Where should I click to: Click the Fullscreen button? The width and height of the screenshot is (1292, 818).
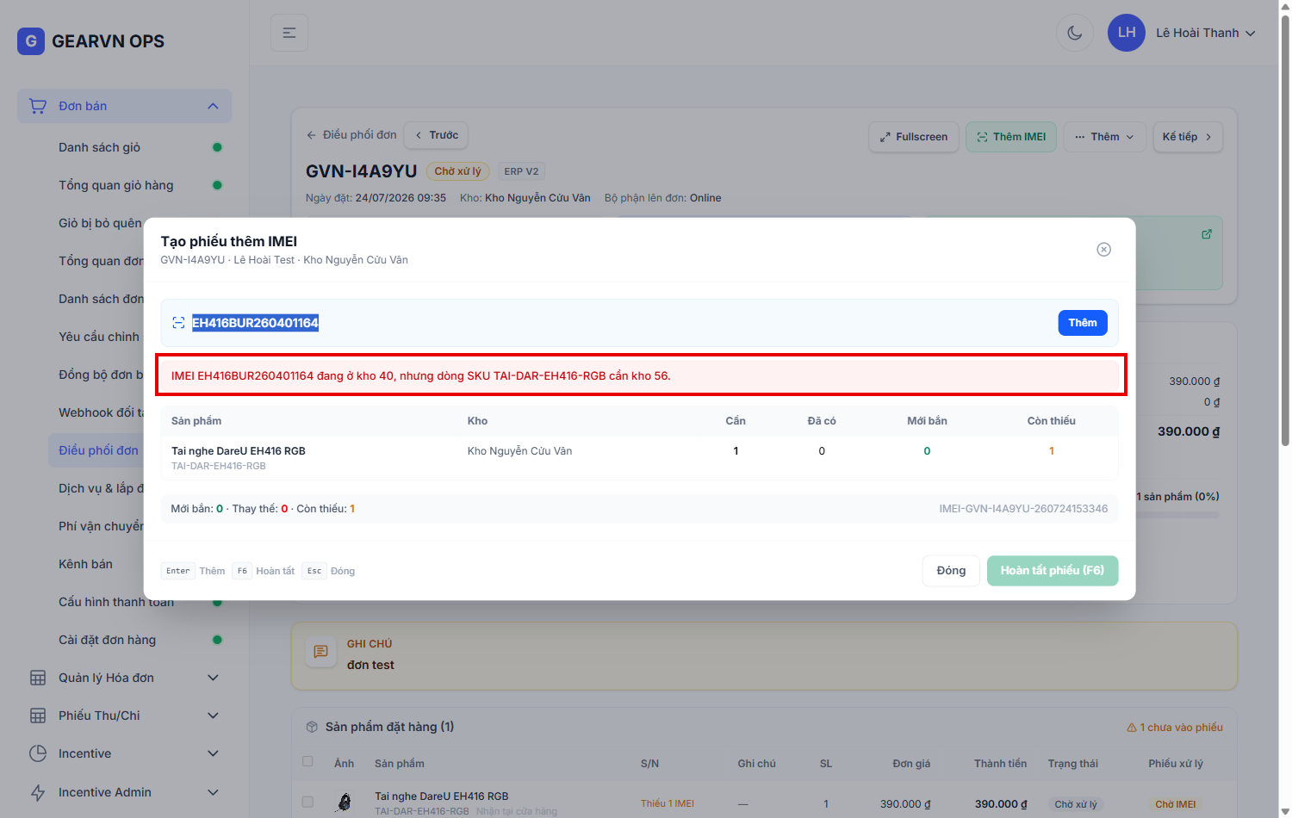914,137
